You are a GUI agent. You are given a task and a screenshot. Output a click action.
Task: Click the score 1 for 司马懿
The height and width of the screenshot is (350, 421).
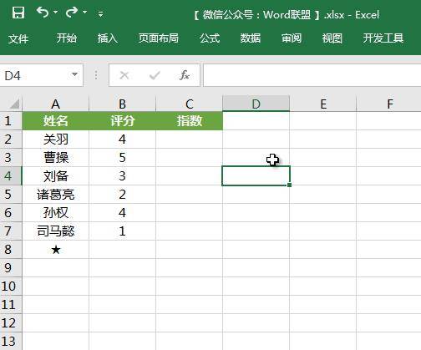122,231
